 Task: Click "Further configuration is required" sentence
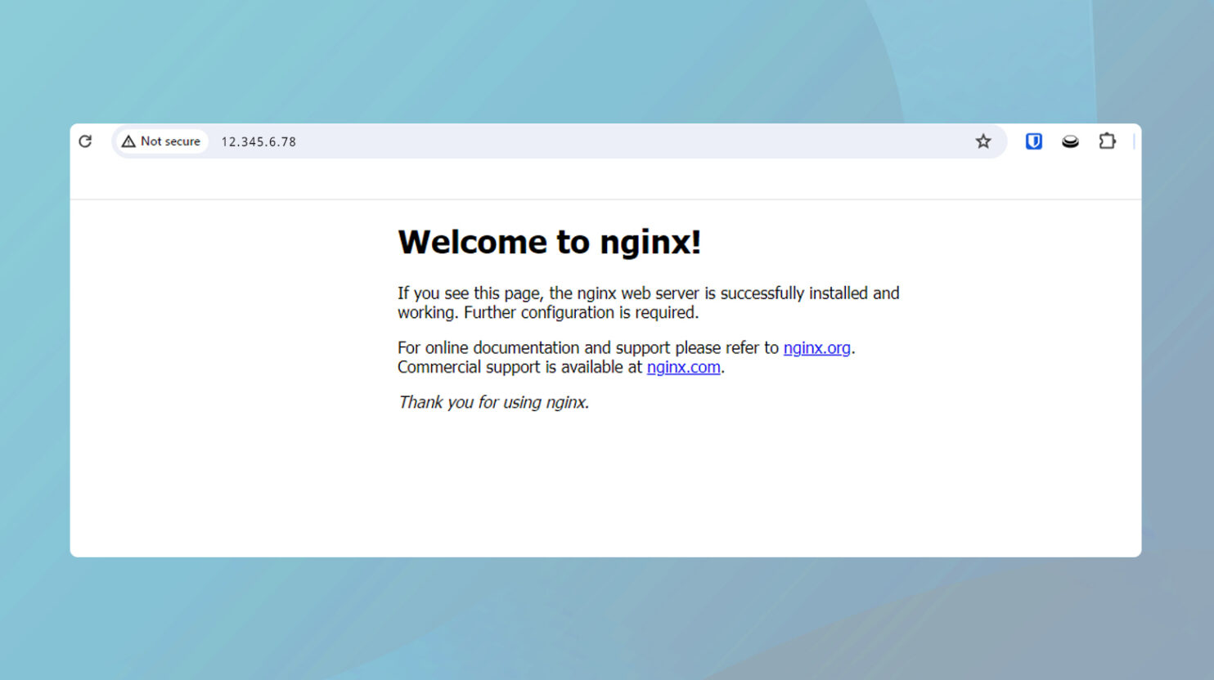(581, 313)
